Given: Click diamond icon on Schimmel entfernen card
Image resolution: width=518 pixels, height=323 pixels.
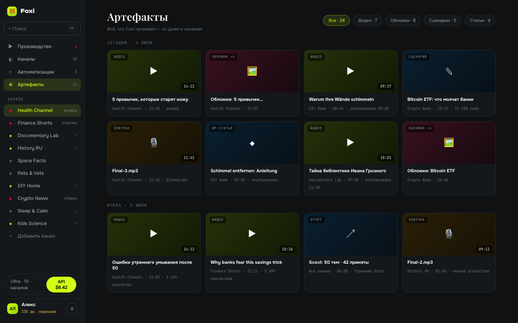Looking at the screenshot, I should (252, 144).
